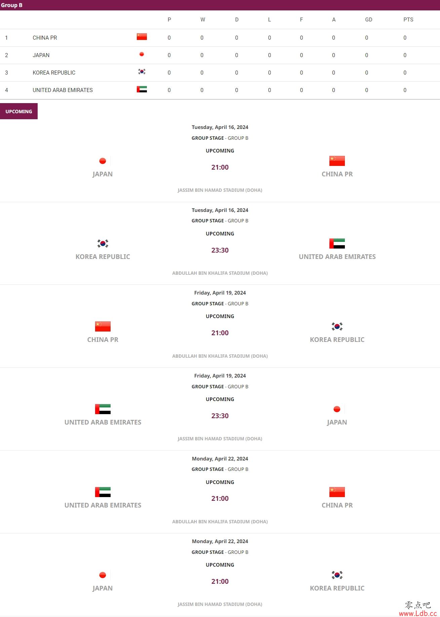Click Korea Republic flag in standings table
This screenshot has height=617, width=440.
coord(142,72)
